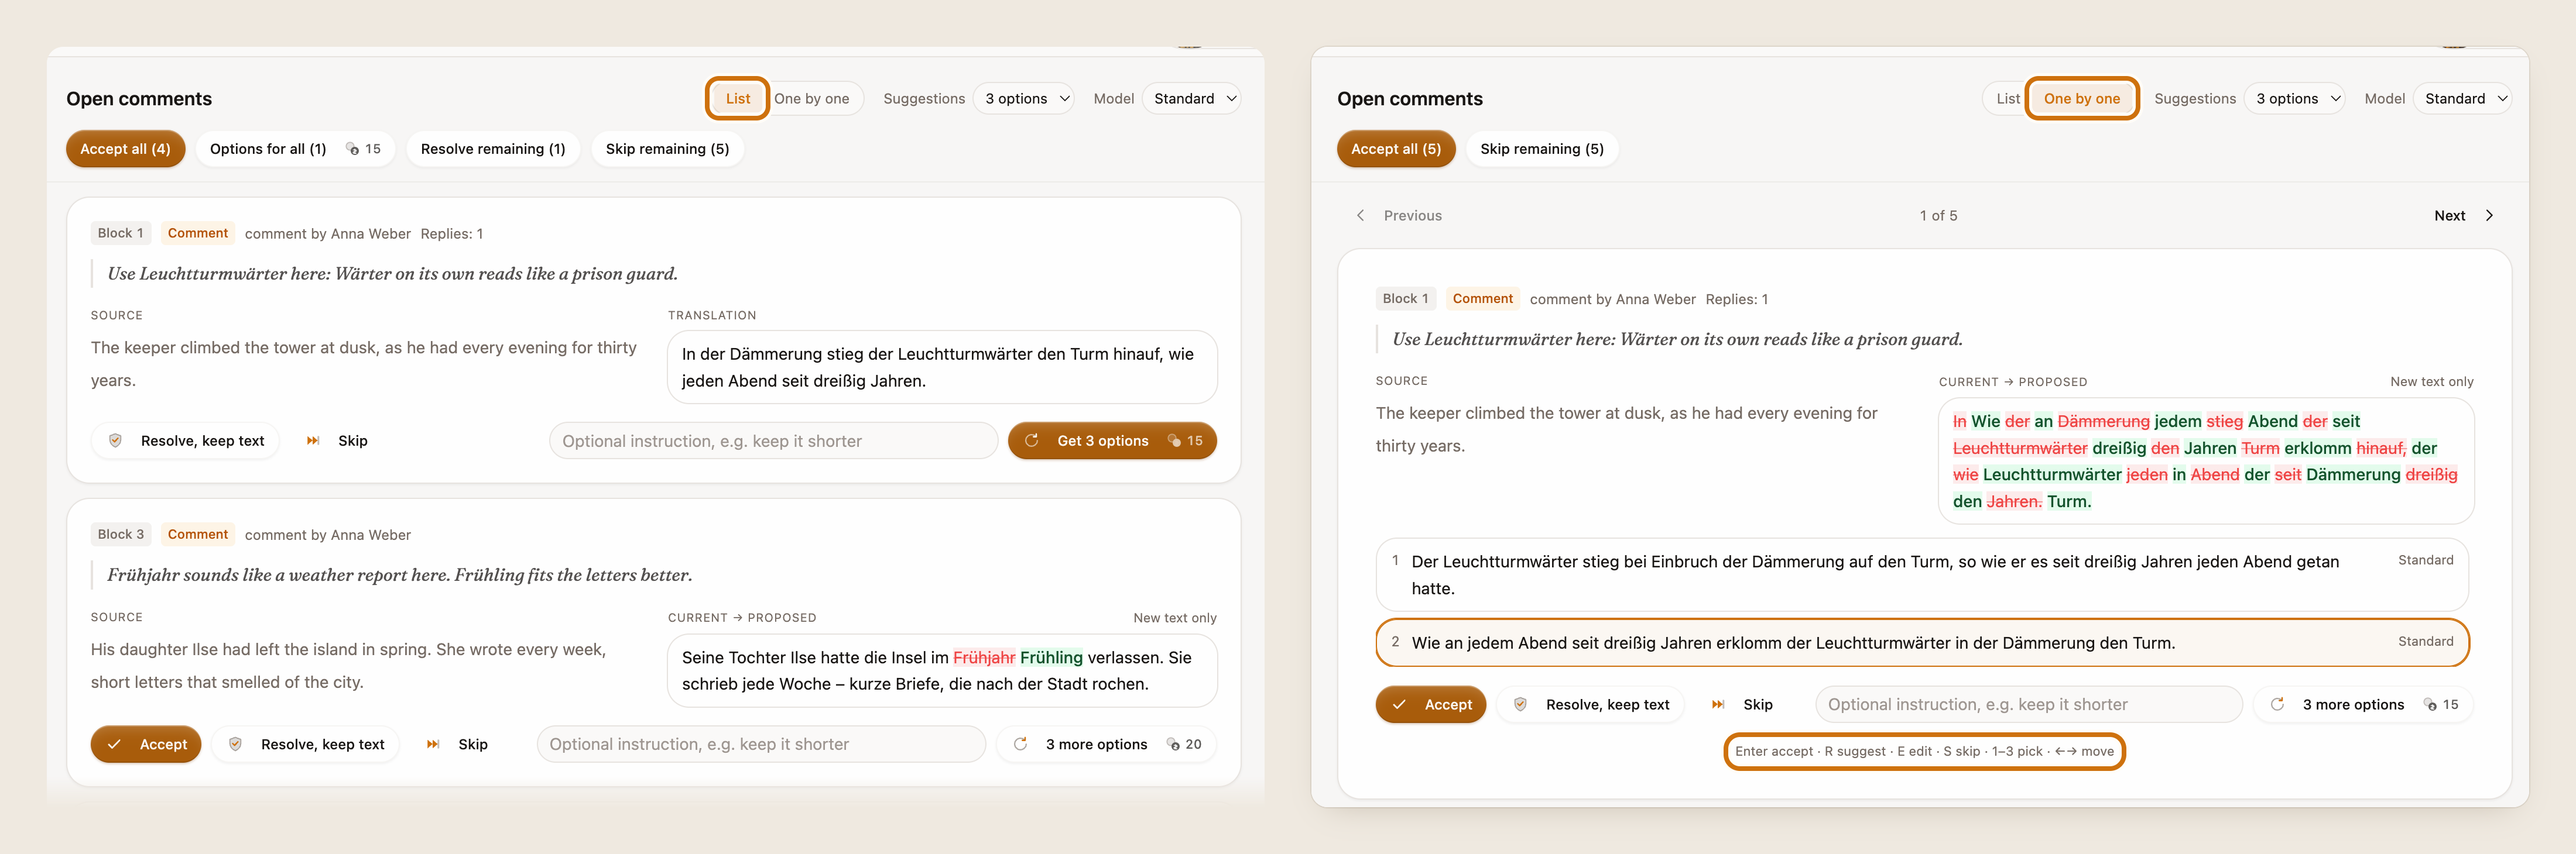
Task: Click Block 1 label in left panel
Action: [120, 233]
